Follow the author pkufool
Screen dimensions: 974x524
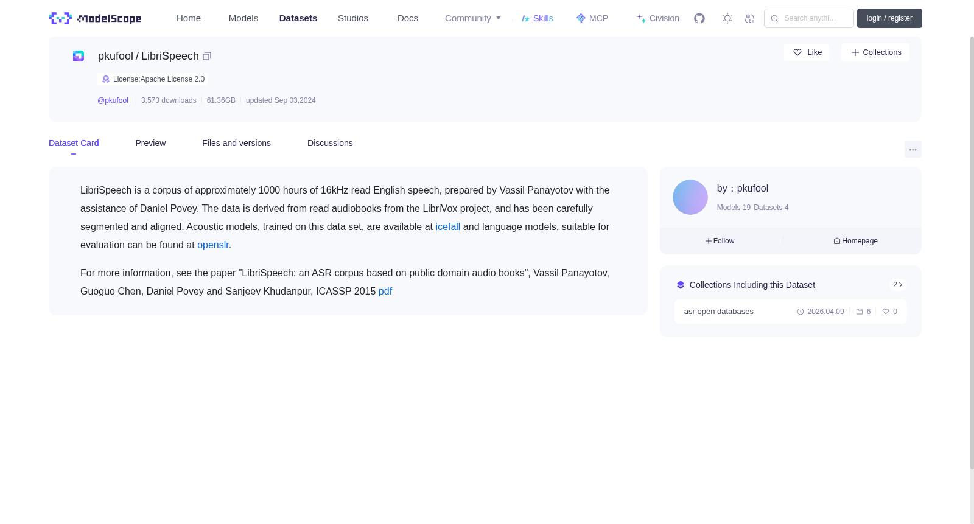coord(720,241)
